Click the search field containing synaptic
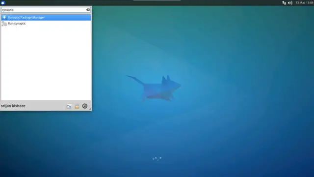The image size is (314, 177). [46, 10]
